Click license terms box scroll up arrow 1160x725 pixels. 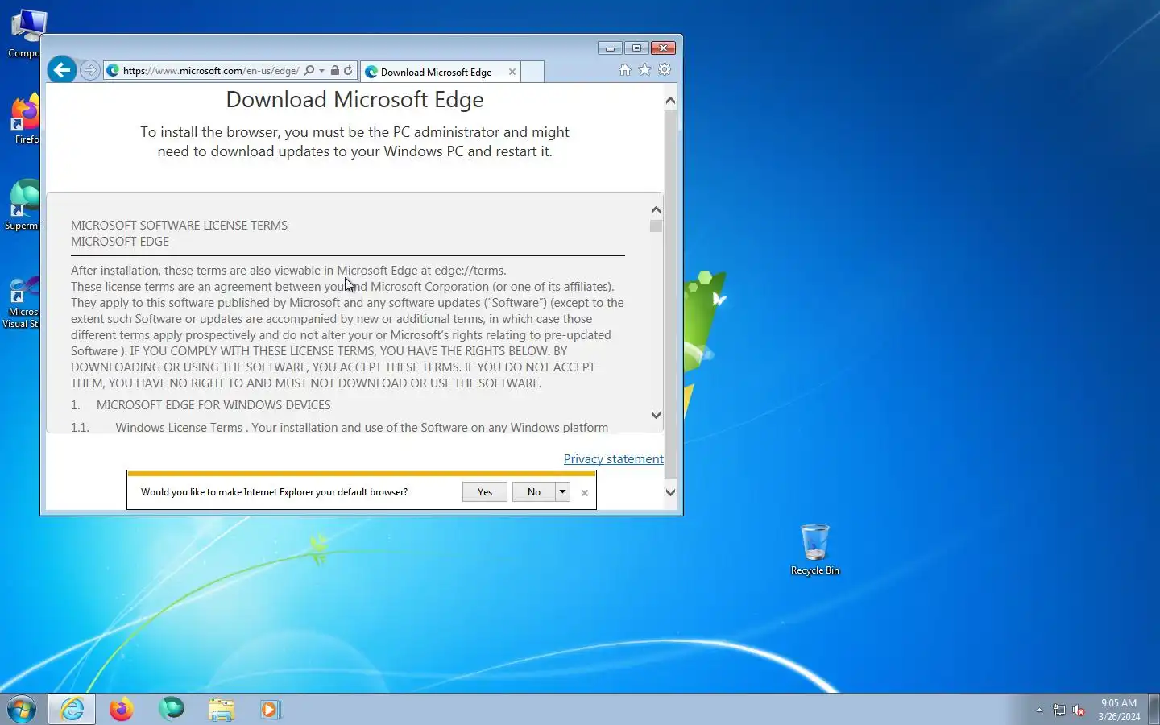click(x=656, y=209)
